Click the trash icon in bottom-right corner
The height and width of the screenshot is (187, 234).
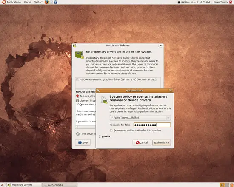(x=232, y=185)
